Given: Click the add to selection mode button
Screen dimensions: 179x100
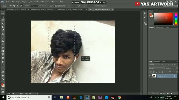Looking at the screenshot, I should (14, 6).
